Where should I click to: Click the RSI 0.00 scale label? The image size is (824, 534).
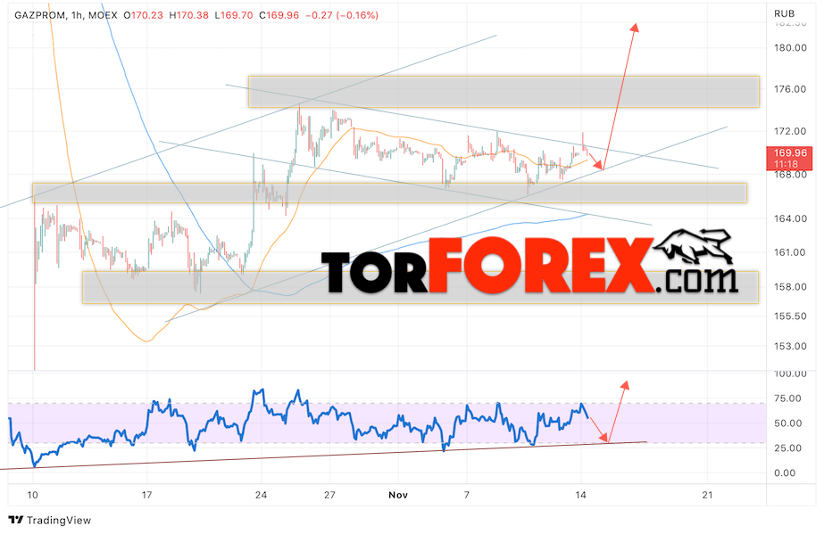[785, 473]
